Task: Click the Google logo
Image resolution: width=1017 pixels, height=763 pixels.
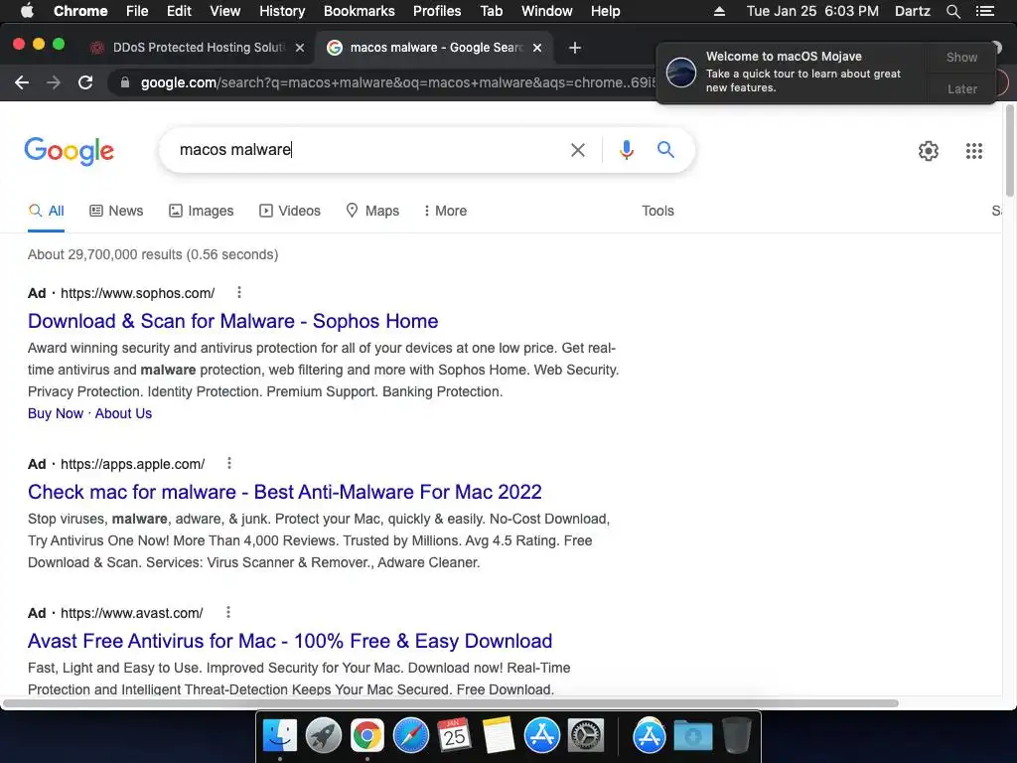Action: (70, 151)
